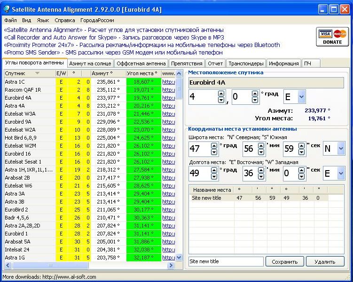Click the Удалить button
Viewport: 353px width, 282px height.
tap(325, 262)
